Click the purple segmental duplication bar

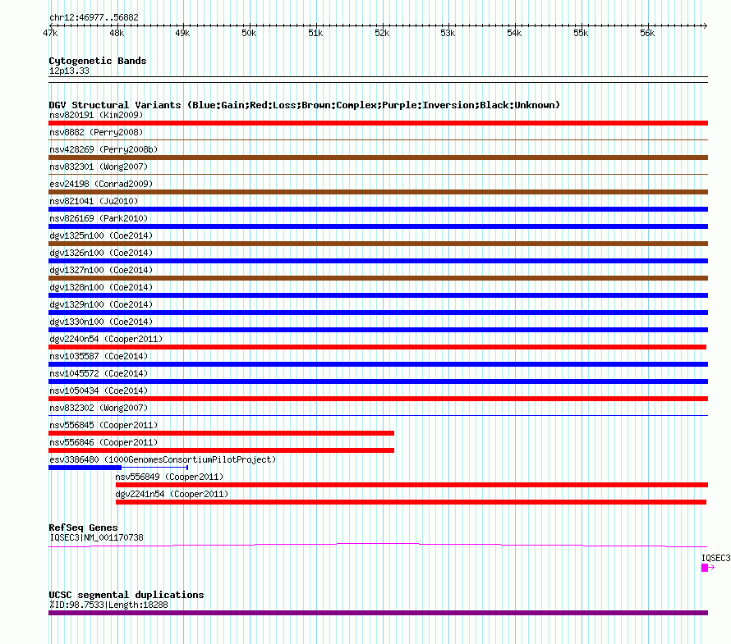(378, 613)
